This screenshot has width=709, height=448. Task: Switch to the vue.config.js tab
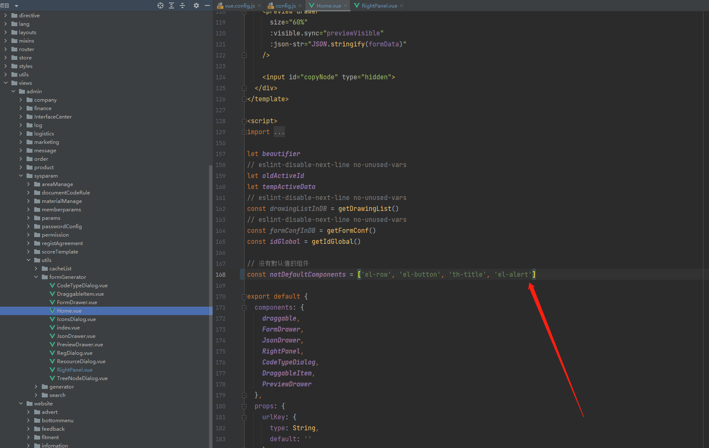[239, 5]
